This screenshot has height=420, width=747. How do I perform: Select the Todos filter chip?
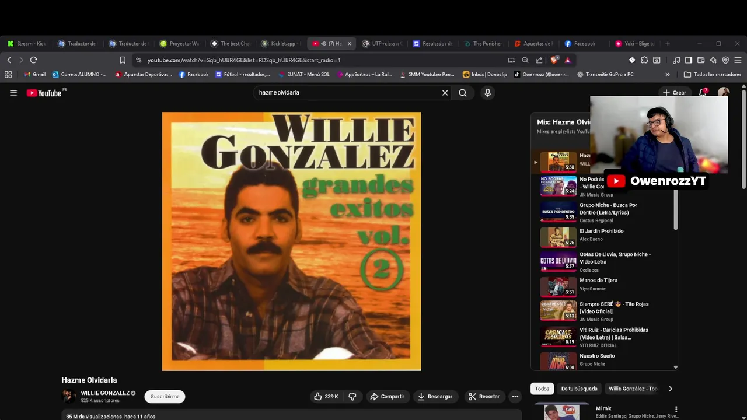coord(542,388)
